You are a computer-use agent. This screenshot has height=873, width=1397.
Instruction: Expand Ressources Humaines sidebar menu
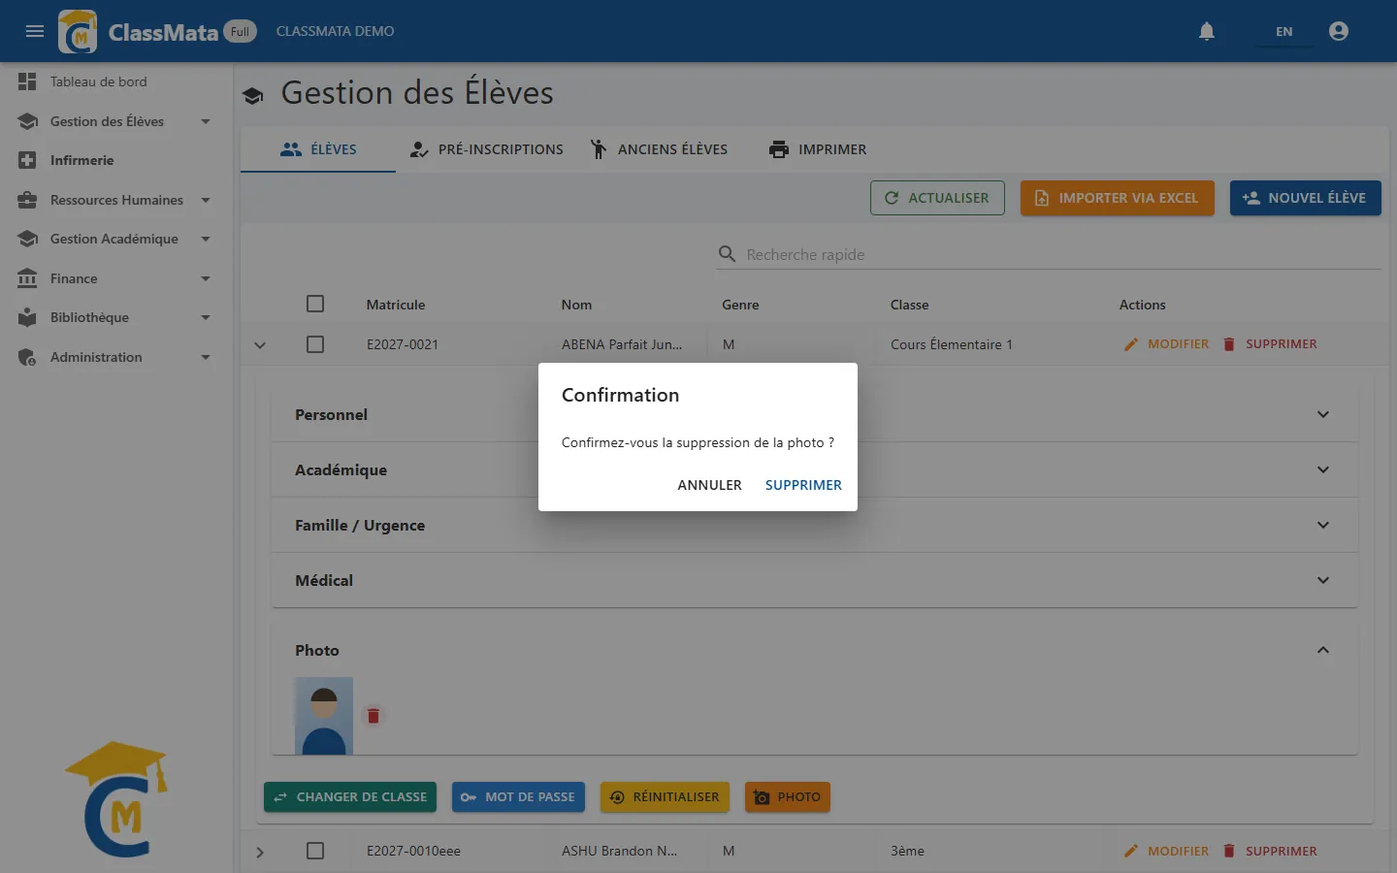pos(116,200)
